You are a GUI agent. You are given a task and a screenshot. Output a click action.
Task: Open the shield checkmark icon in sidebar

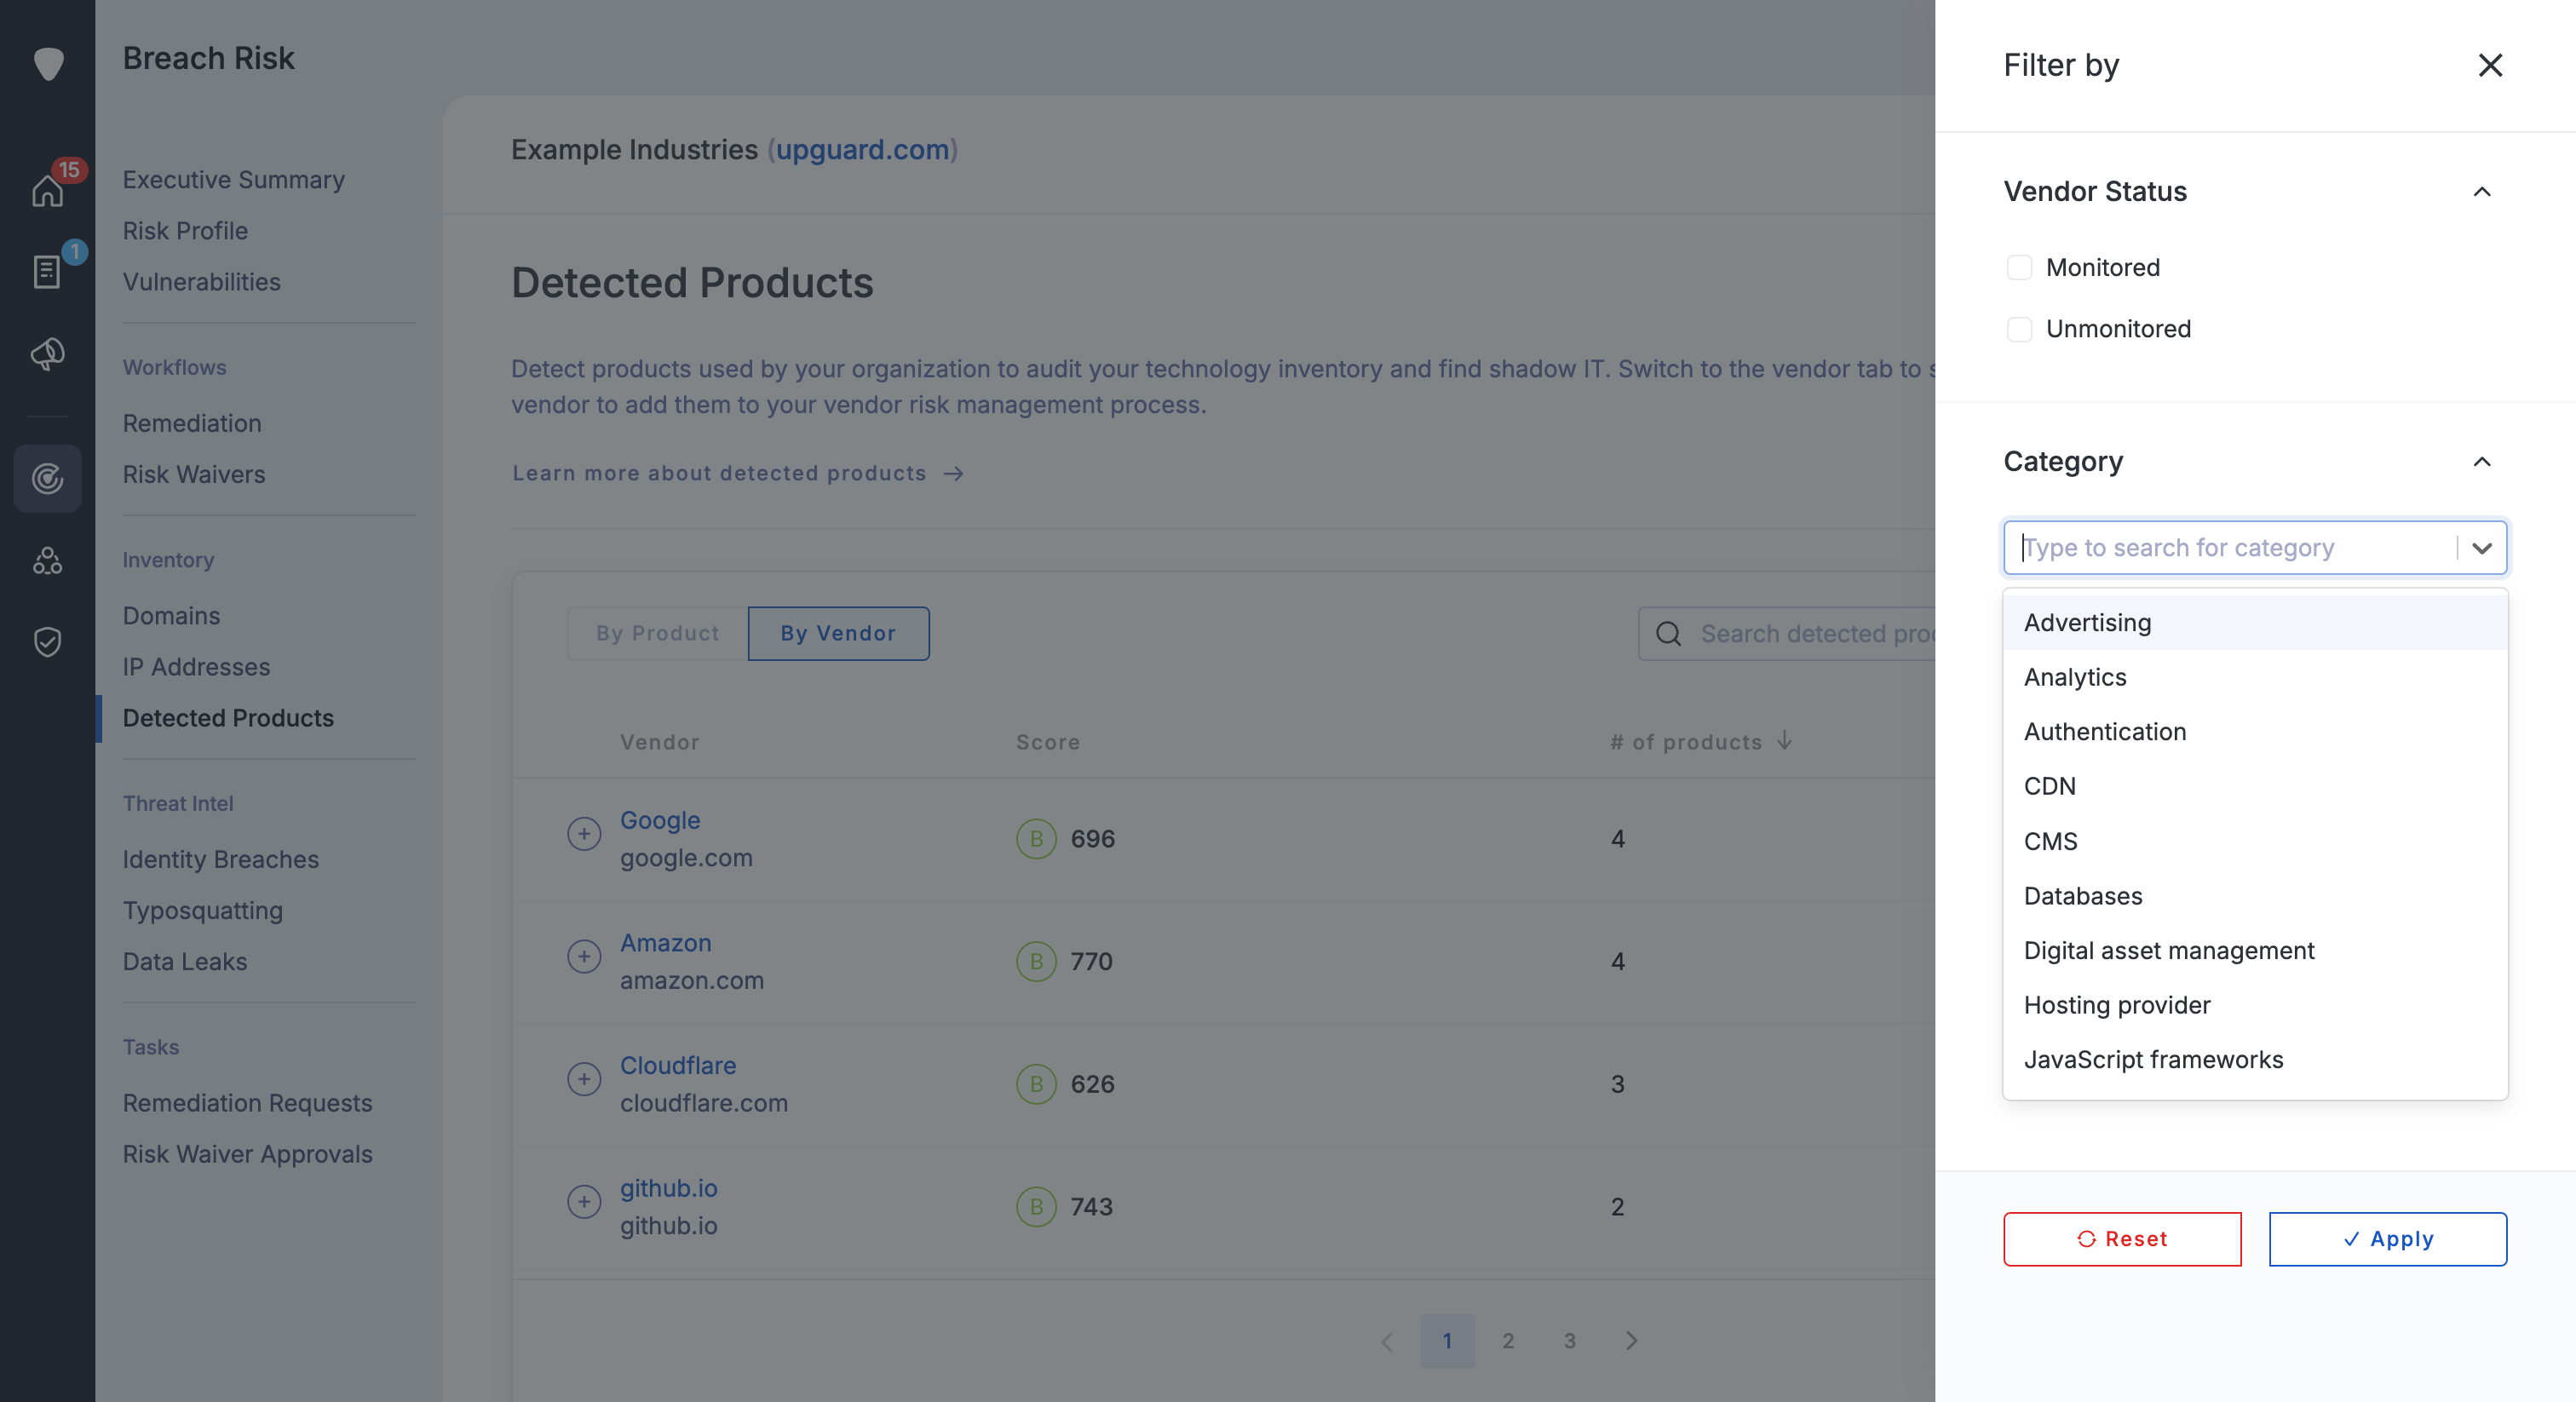48,642
